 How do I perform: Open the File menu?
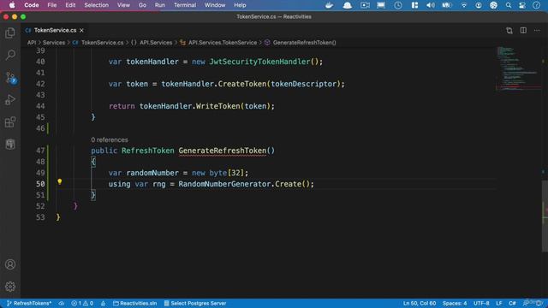52,5
